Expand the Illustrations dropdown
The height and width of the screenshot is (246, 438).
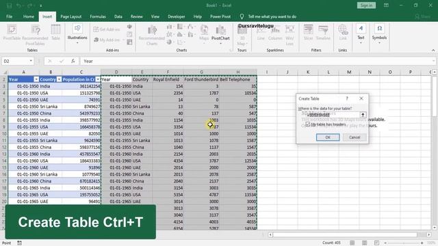[x=77, y=43]
